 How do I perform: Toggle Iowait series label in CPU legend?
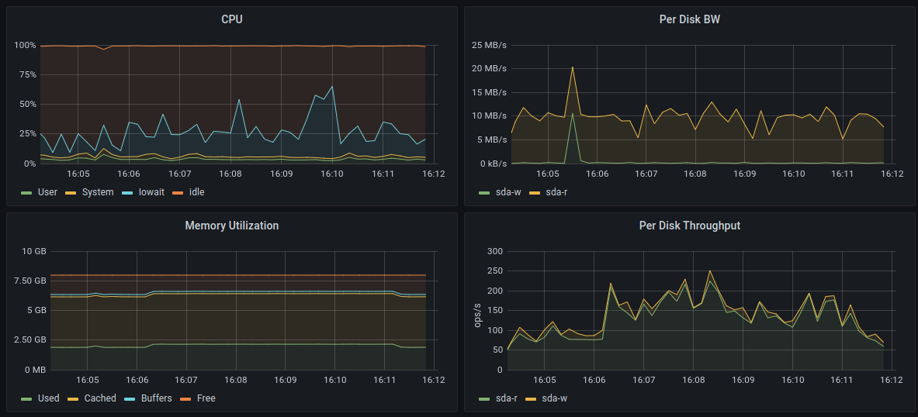151,191
